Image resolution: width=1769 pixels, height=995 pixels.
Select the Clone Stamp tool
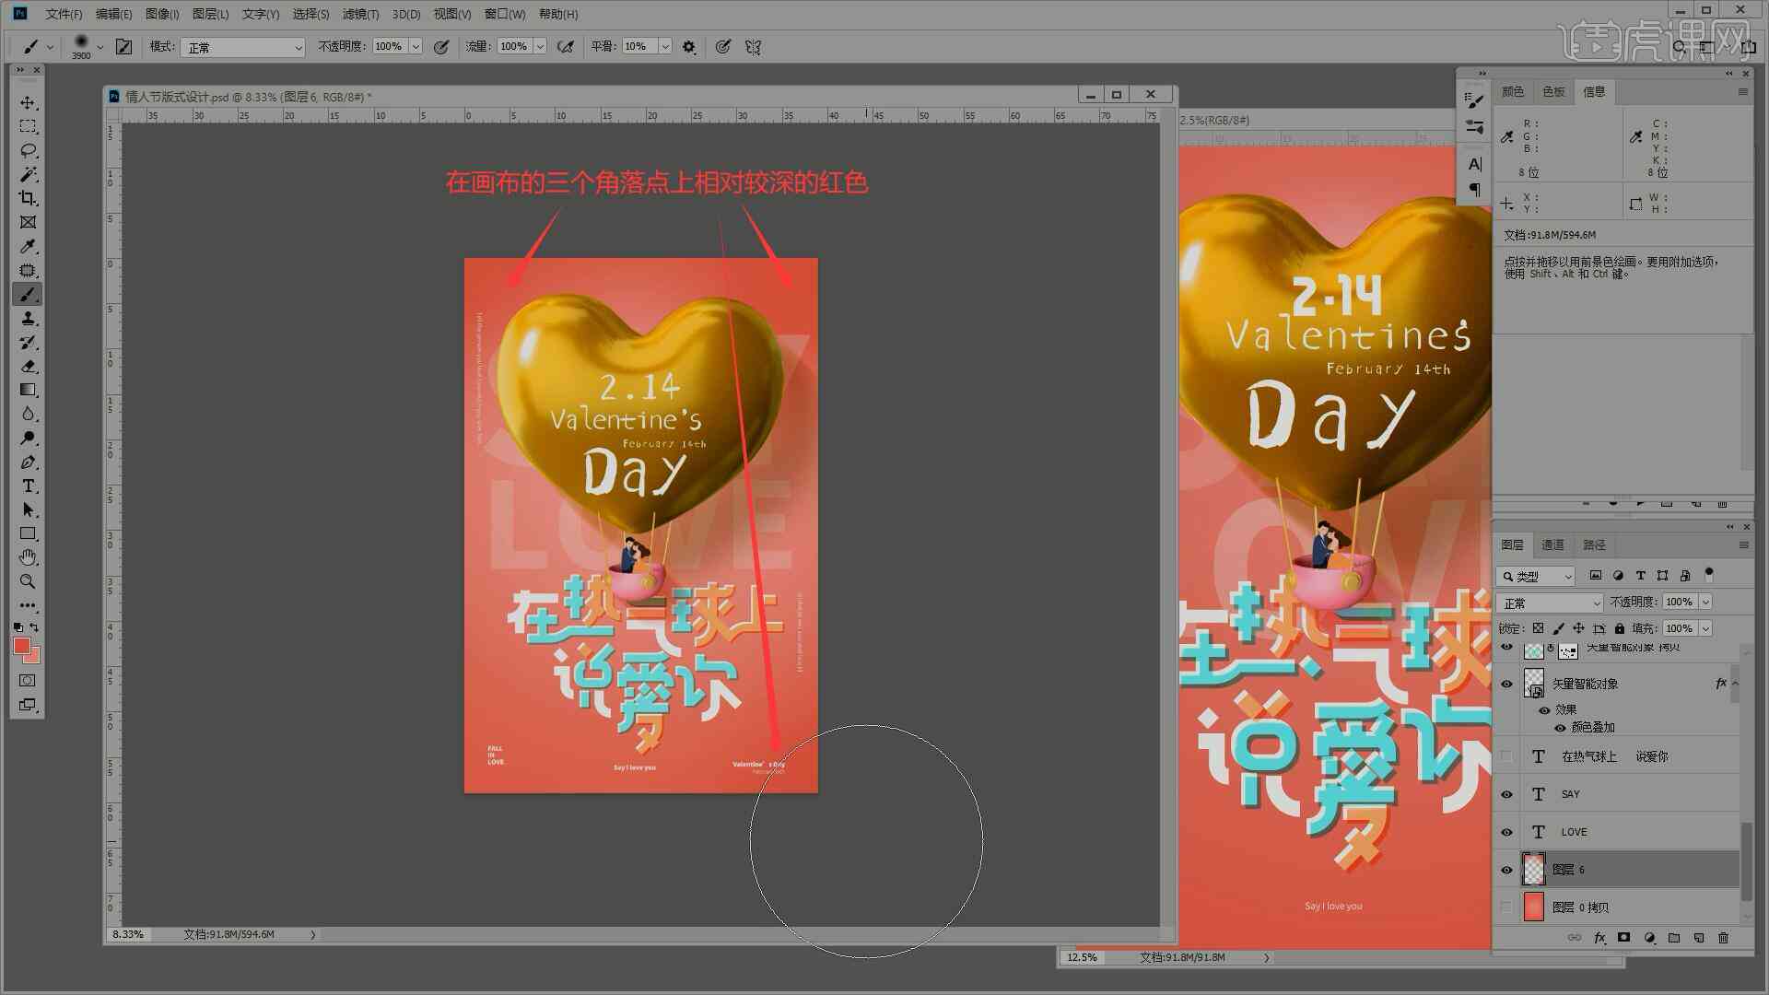click(28, 318)
